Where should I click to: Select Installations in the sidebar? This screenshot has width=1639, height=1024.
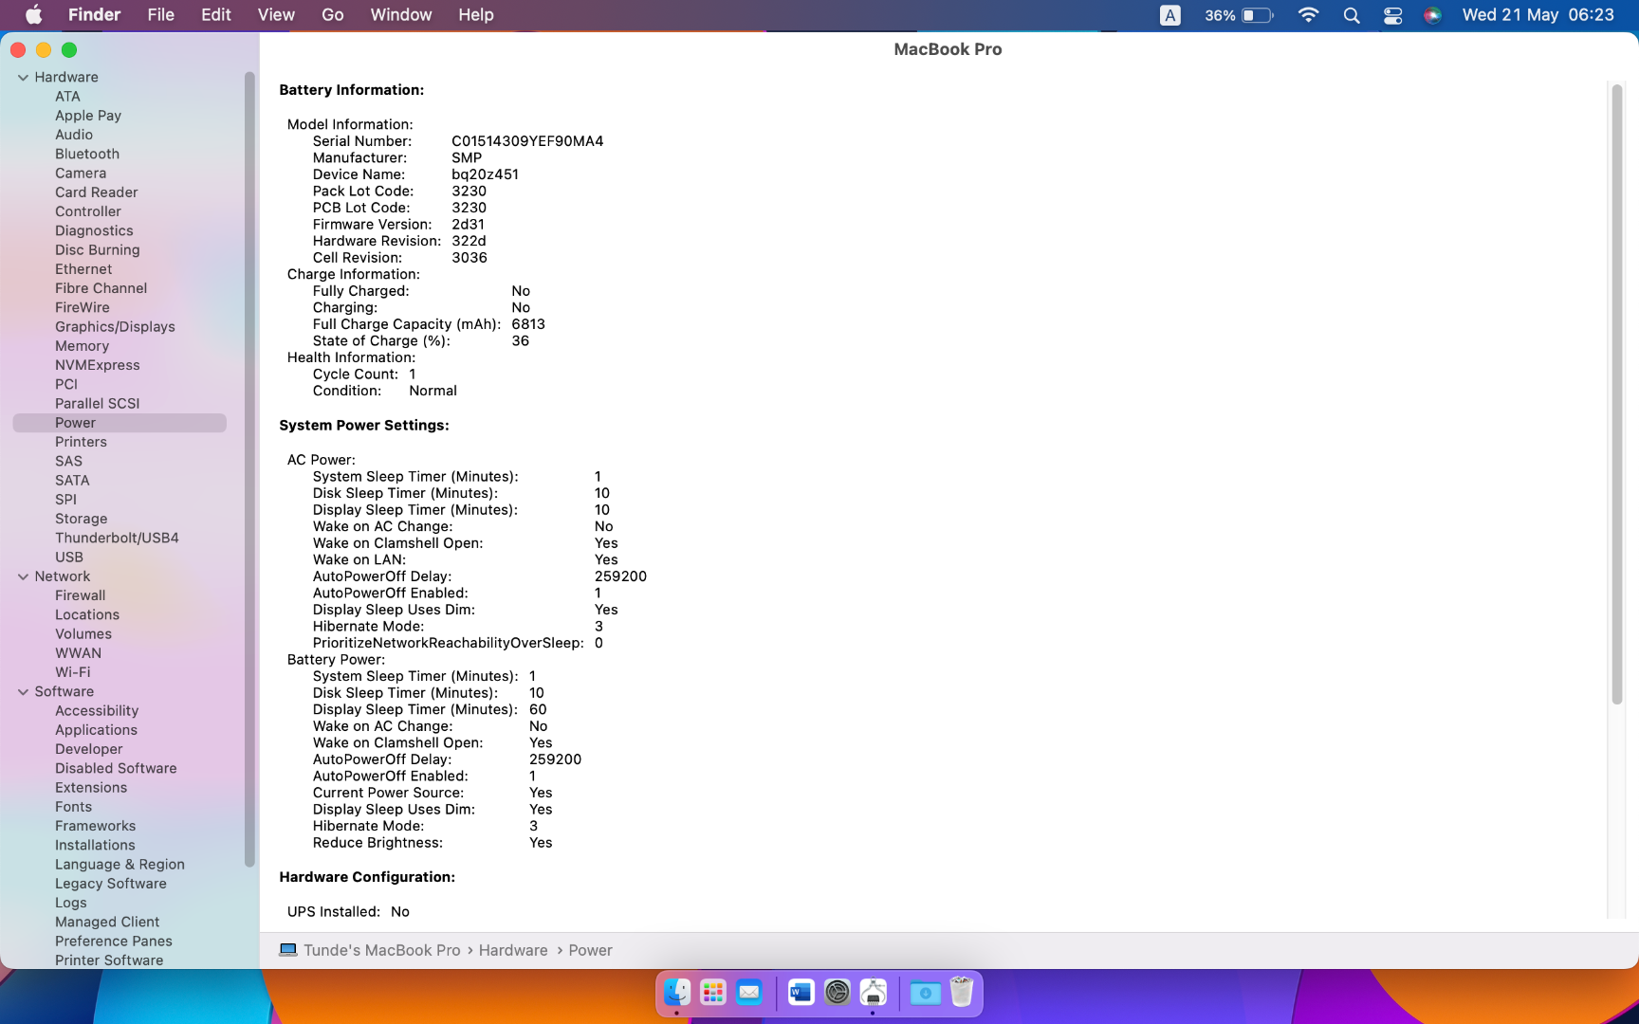pos(95,846)
